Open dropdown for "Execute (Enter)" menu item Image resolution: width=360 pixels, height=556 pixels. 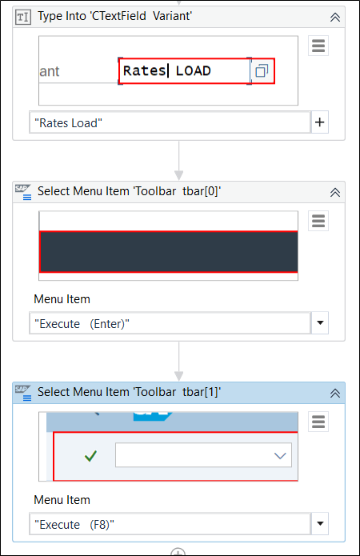(320, 322)
